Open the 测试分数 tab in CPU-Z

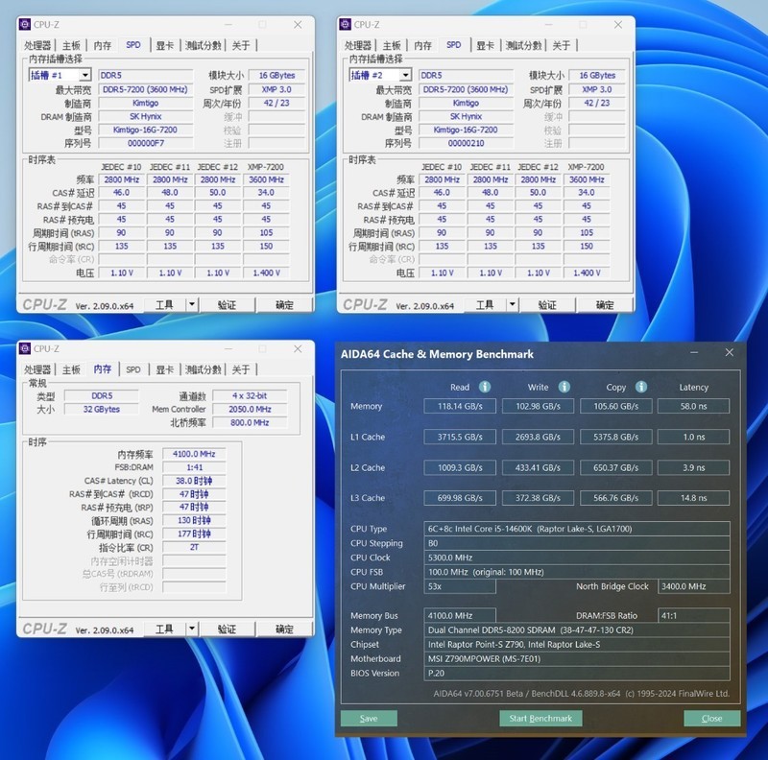(203, 44)
